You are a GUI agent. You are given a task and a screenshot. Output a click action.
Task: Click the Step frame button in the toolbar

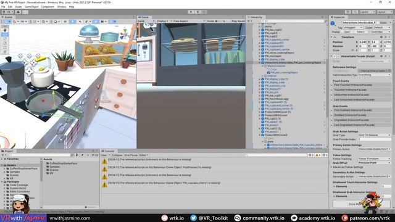pos(204,12)
